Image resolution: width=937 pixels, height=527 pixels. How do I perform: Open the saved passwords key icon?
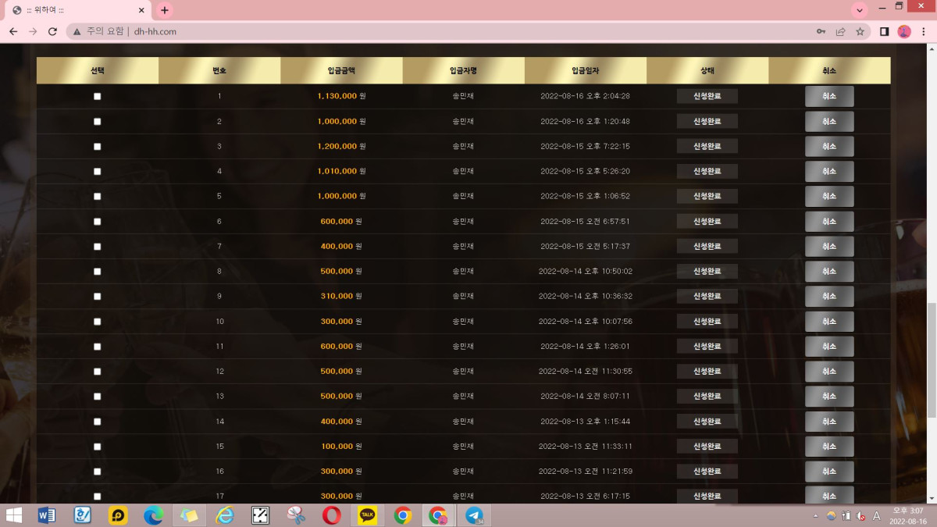[821, 31]
